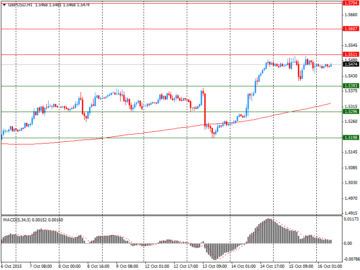Select the red 1.5607 price level label
Screen dimensions: 360x270
click(351, 29)
